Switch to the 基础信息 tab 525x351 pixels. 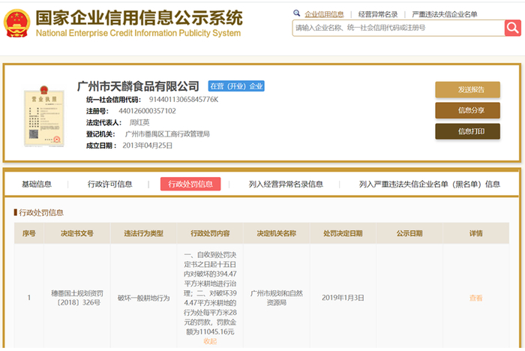[x=37, y=184]
